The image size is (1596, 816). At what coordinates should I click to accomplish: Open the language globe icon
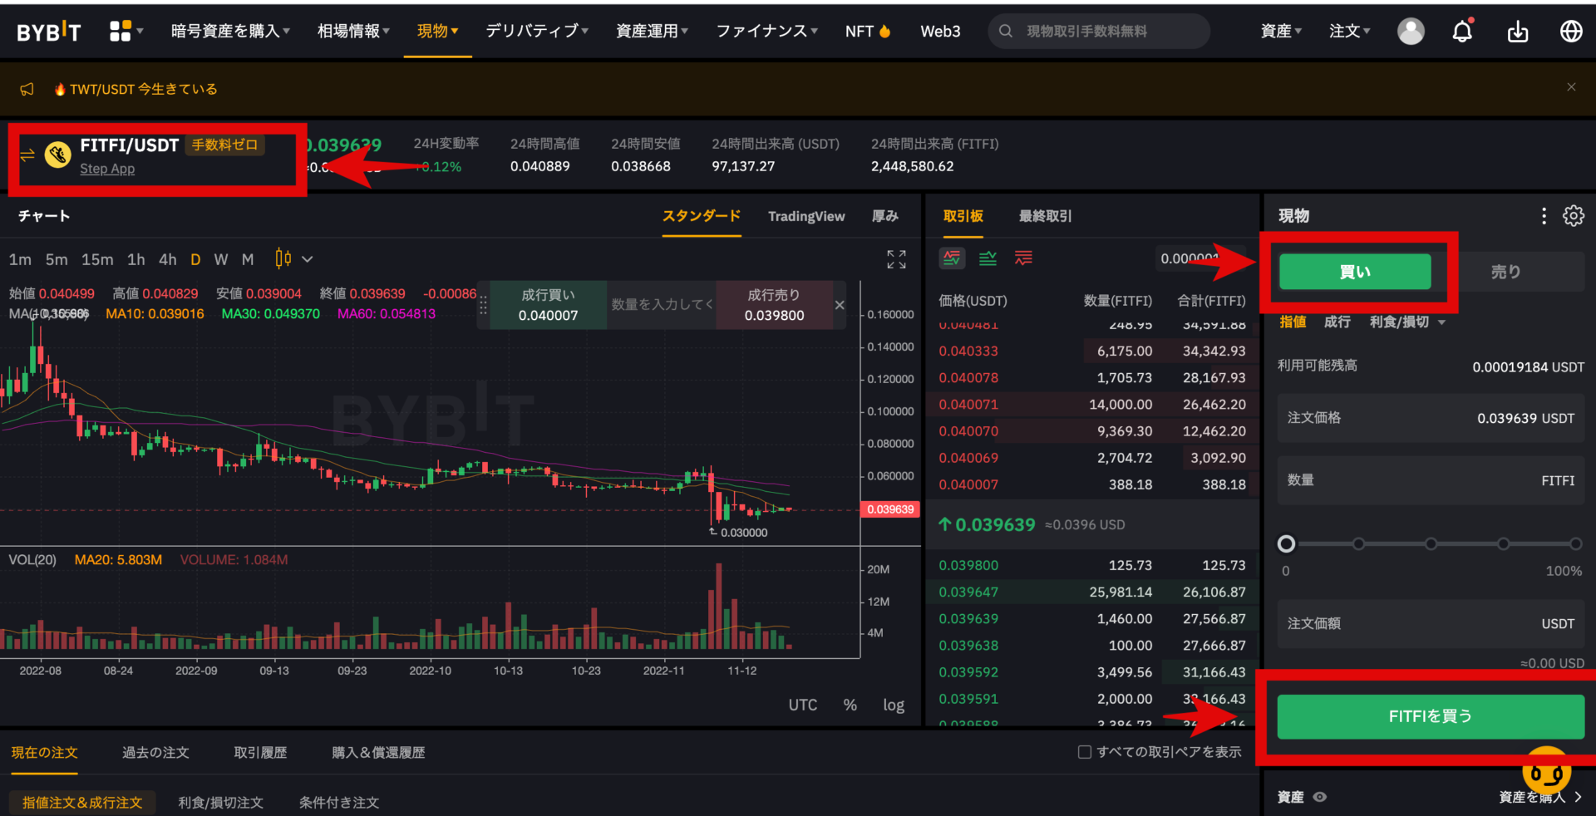[x=1571, y=32]
